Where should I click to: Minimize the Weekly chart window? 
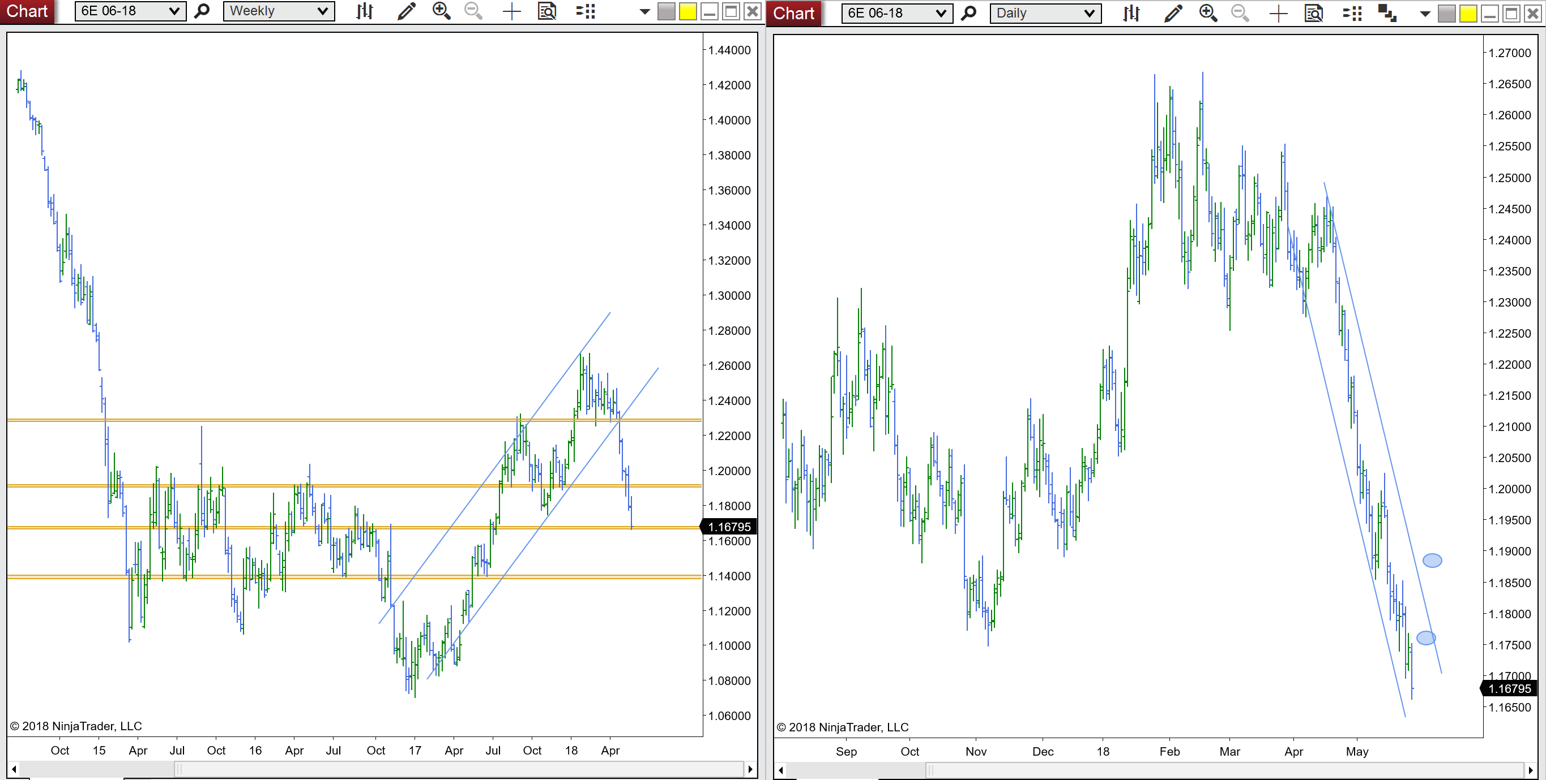click(x=710, y=11)
